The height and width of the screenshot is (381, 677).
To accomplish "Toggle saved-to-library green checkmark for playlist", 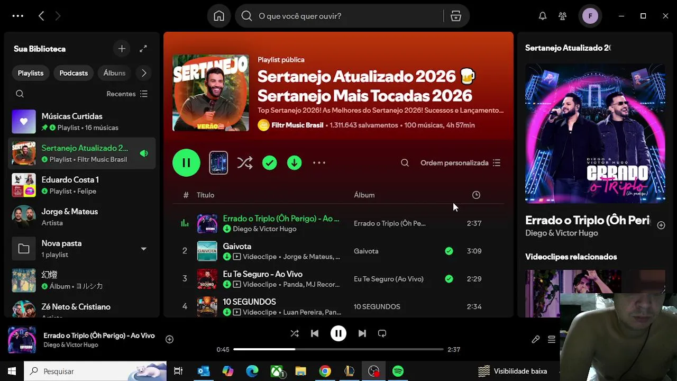I will pos(270,163).
